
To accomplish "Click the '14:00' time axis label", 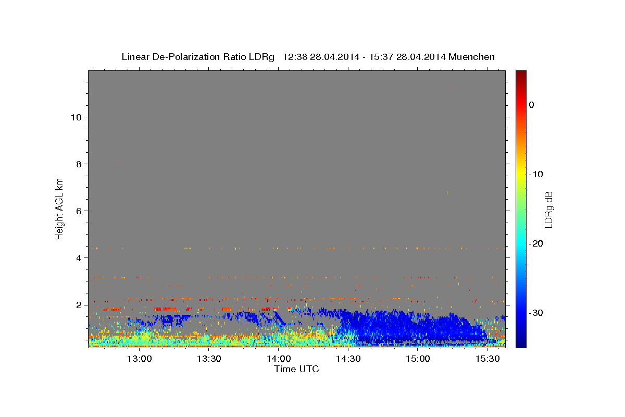I will point(279,359).
